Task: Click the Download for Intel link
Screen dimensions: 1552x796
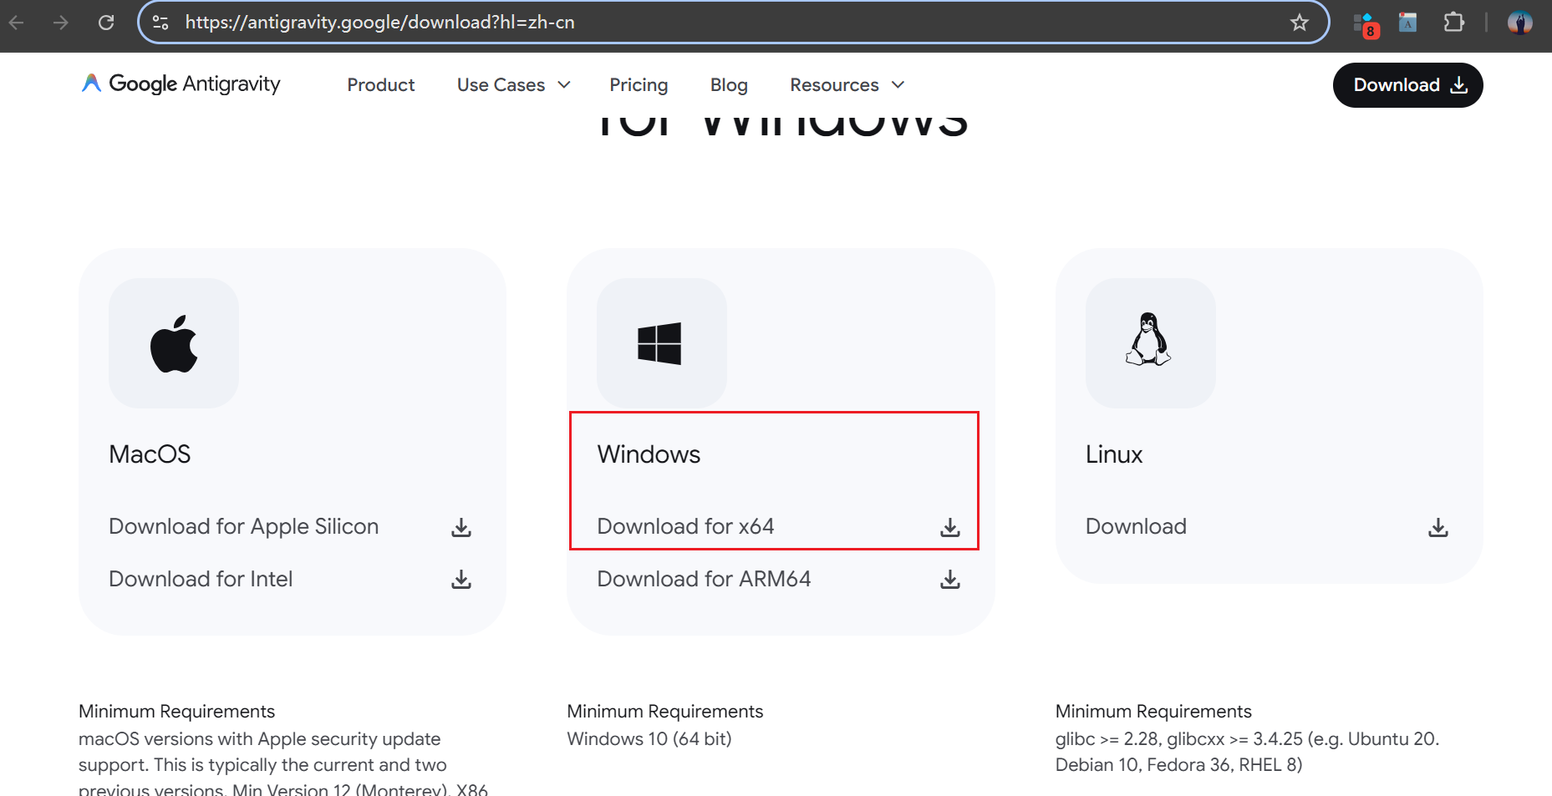Action: pyautogui.click(x=201, y=579)
